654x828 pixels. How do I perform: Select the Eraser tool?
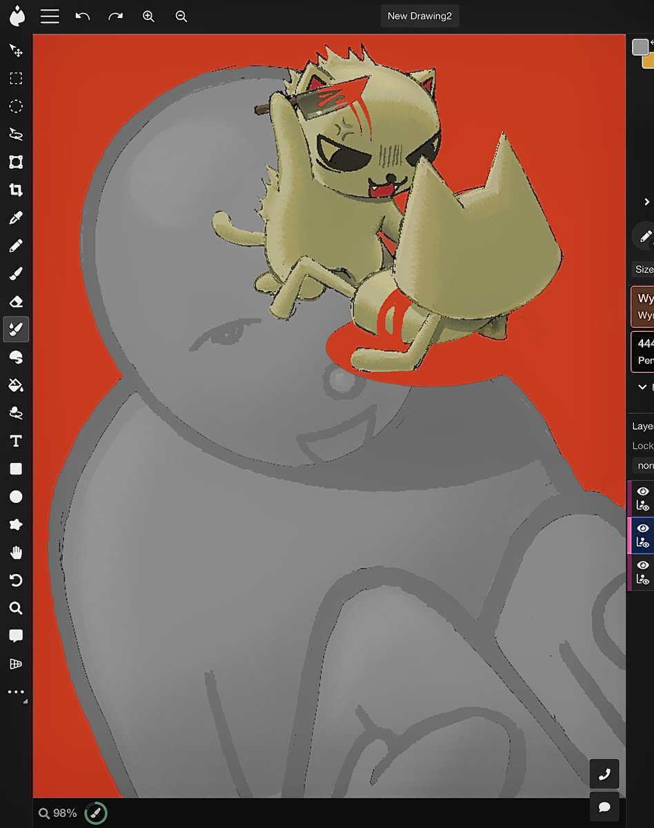[16, 302]
